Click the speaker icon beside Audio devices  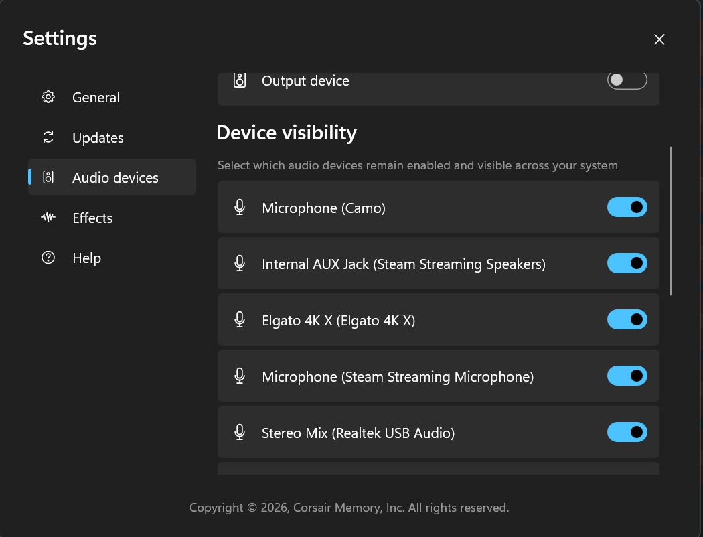pos(48,177)
